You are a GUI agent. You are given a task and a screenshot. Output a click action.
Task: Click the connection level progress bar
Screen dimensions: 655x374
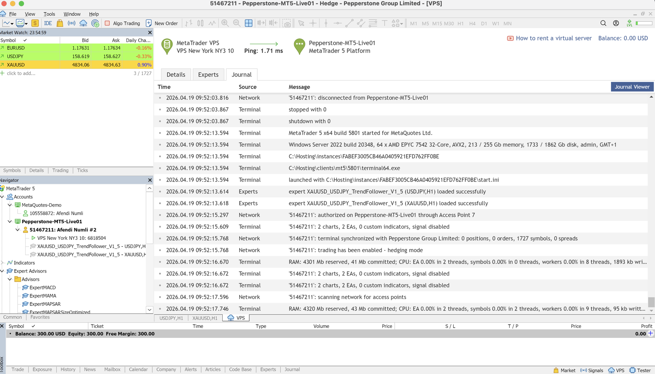(x=644, y=23)
